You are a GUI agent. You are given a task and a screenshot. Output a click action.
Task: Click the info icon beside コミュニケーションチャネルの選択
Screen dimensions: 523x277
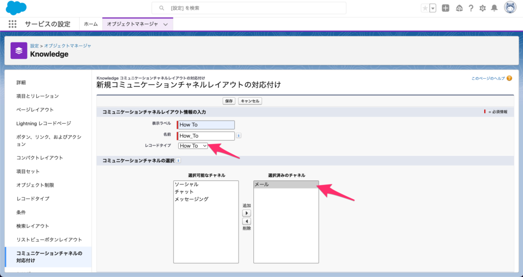tap(178, 160)
